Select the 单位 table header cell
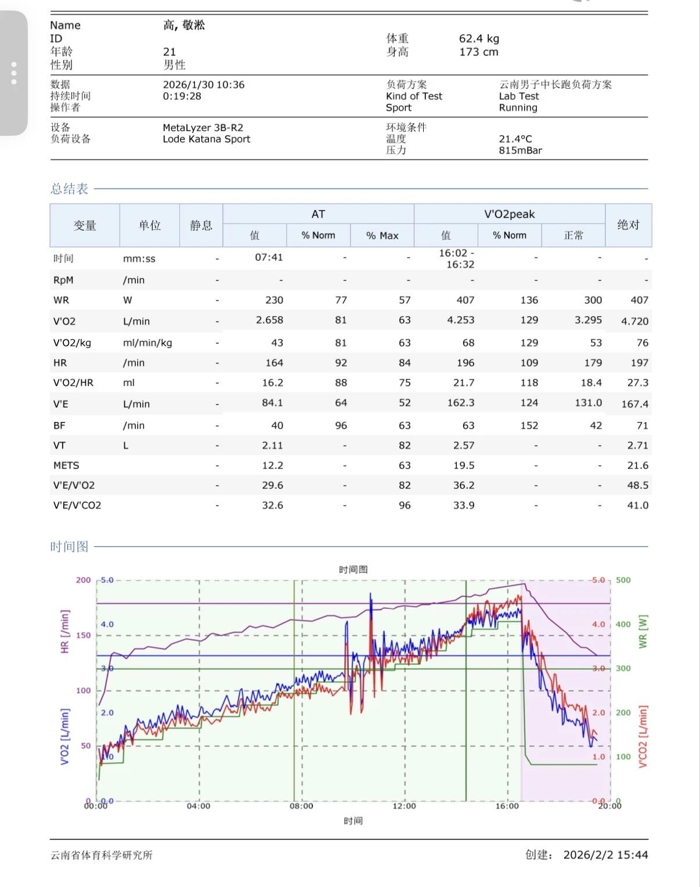Screen dimensions: 700x887 pyautogui.click(x=150, y=225)
